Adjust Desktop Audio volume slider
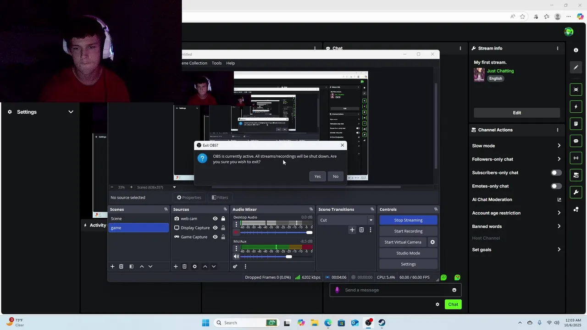Image resolution: width=587 pixels, height=330 pixels. point(276,232)
